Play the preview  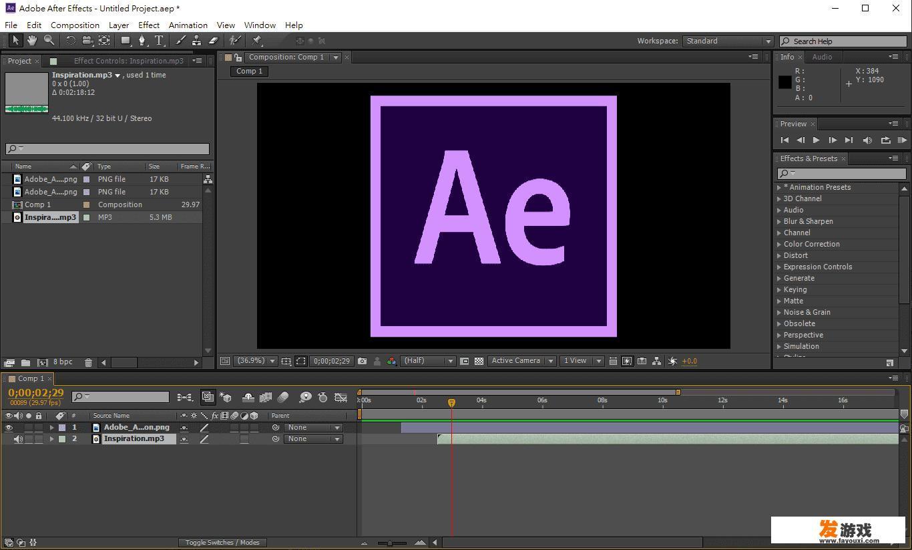[816, 140]
